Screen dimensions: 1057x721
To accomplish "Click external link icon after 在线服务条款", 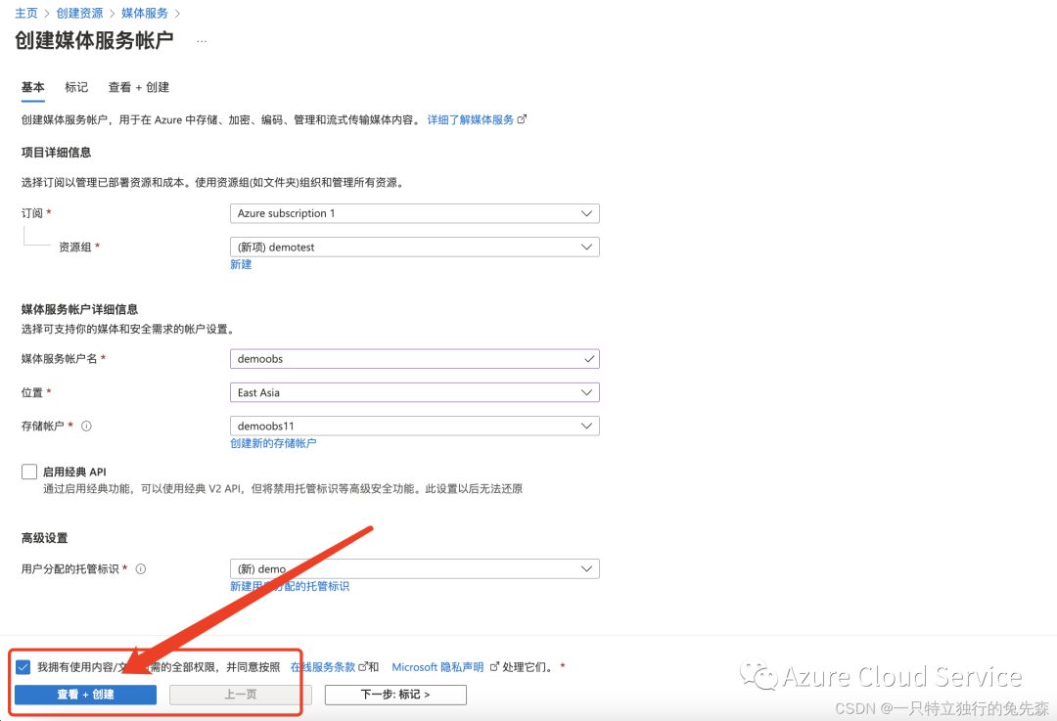I will [x=363, y=666].
